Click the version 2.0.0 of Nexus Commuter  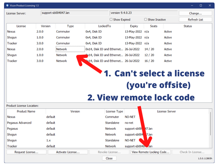[40, 31]
